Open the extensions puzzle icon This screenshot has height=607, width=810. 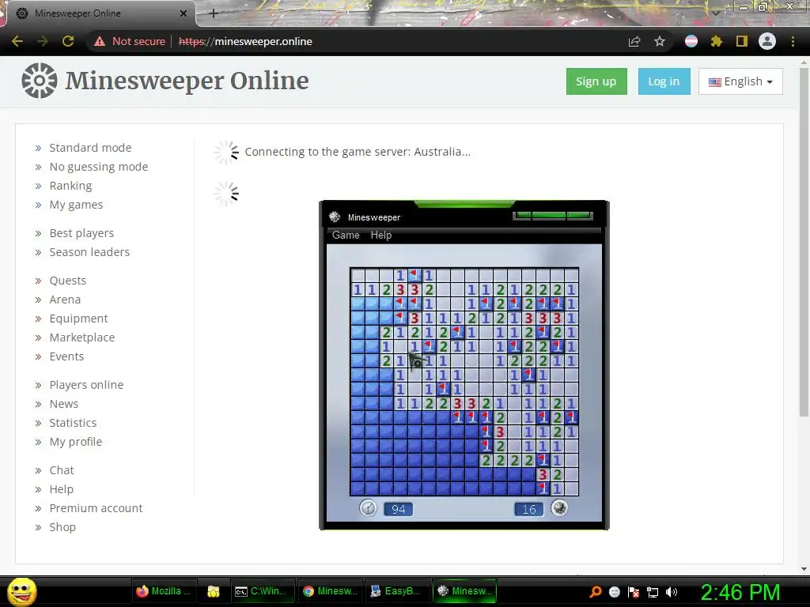coord(717,41)
